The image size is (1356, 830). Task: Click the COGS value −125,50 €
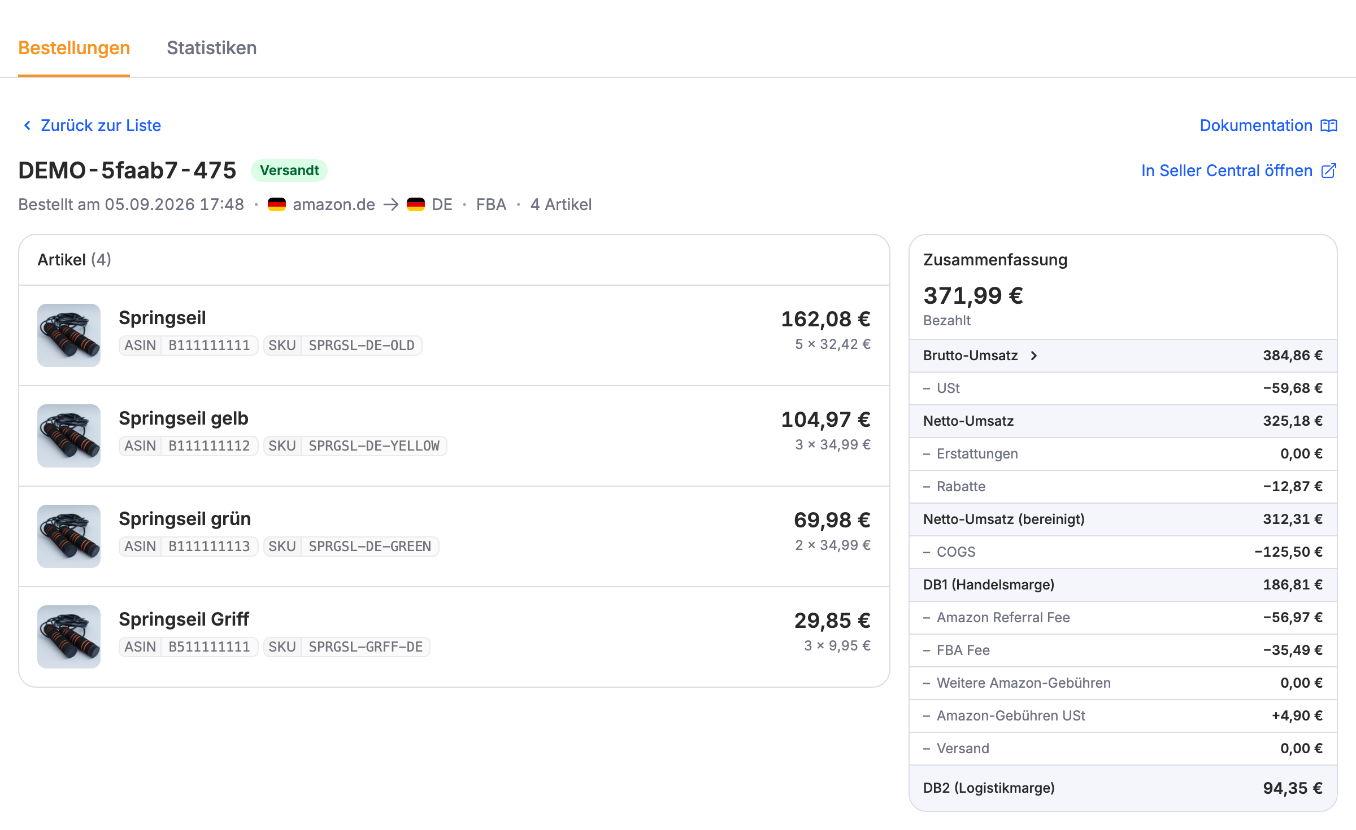pos(1288,552)
